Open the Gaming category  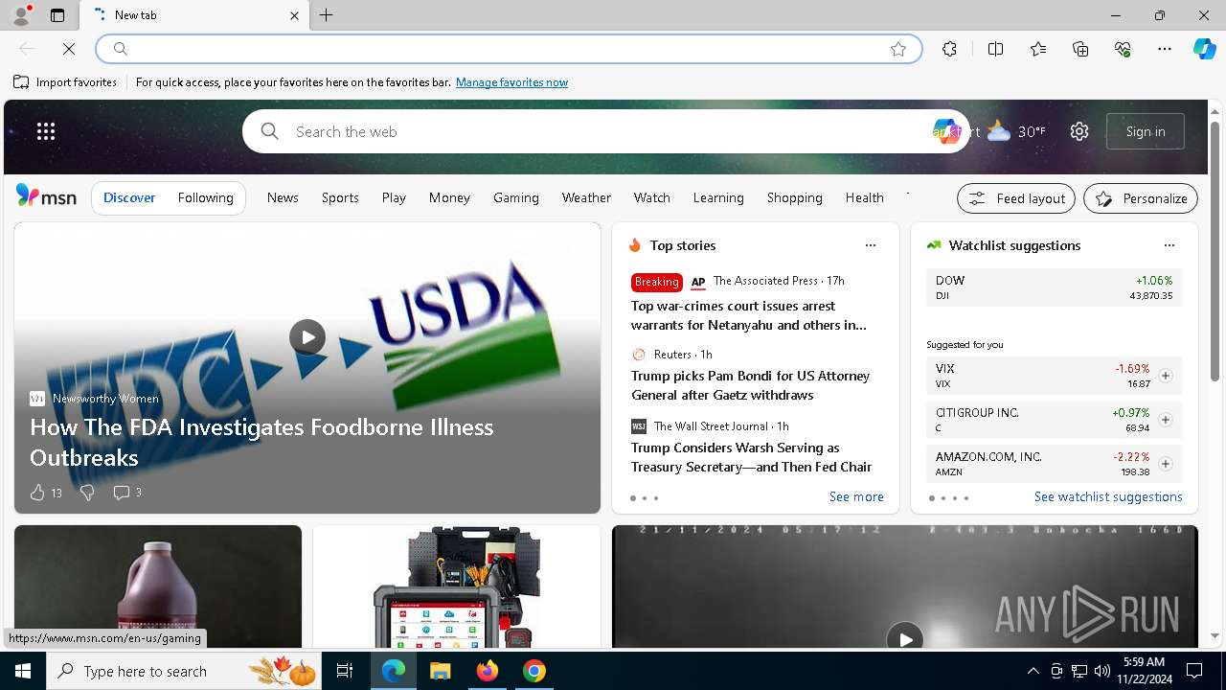tap(516, 197)
